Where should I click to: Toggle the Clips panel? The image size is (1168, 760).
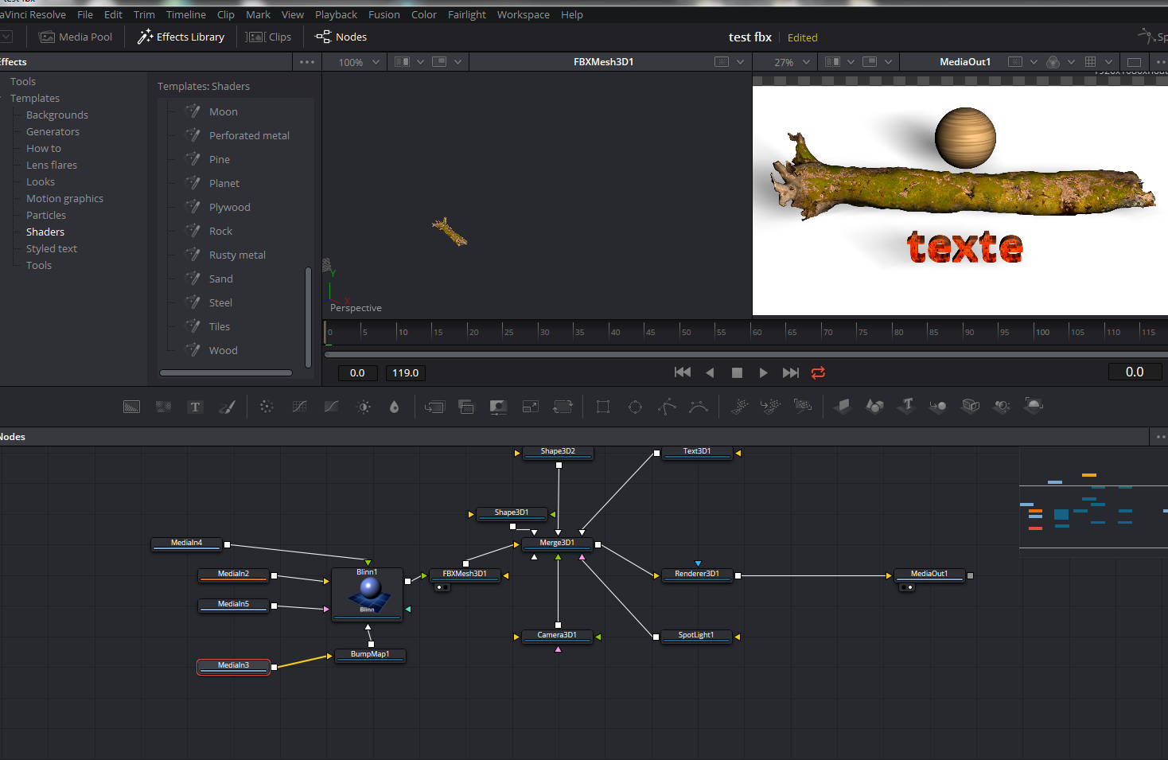(x=269, y=37)
